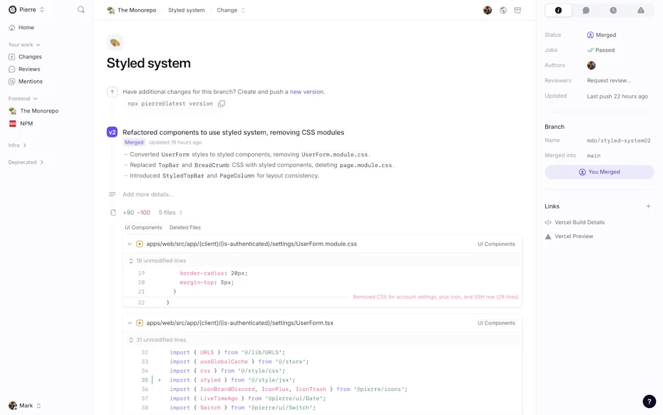The image size is (663, 415).
Task: Collapse the UserForm.module.css file diff
Action: coord(129,244)
